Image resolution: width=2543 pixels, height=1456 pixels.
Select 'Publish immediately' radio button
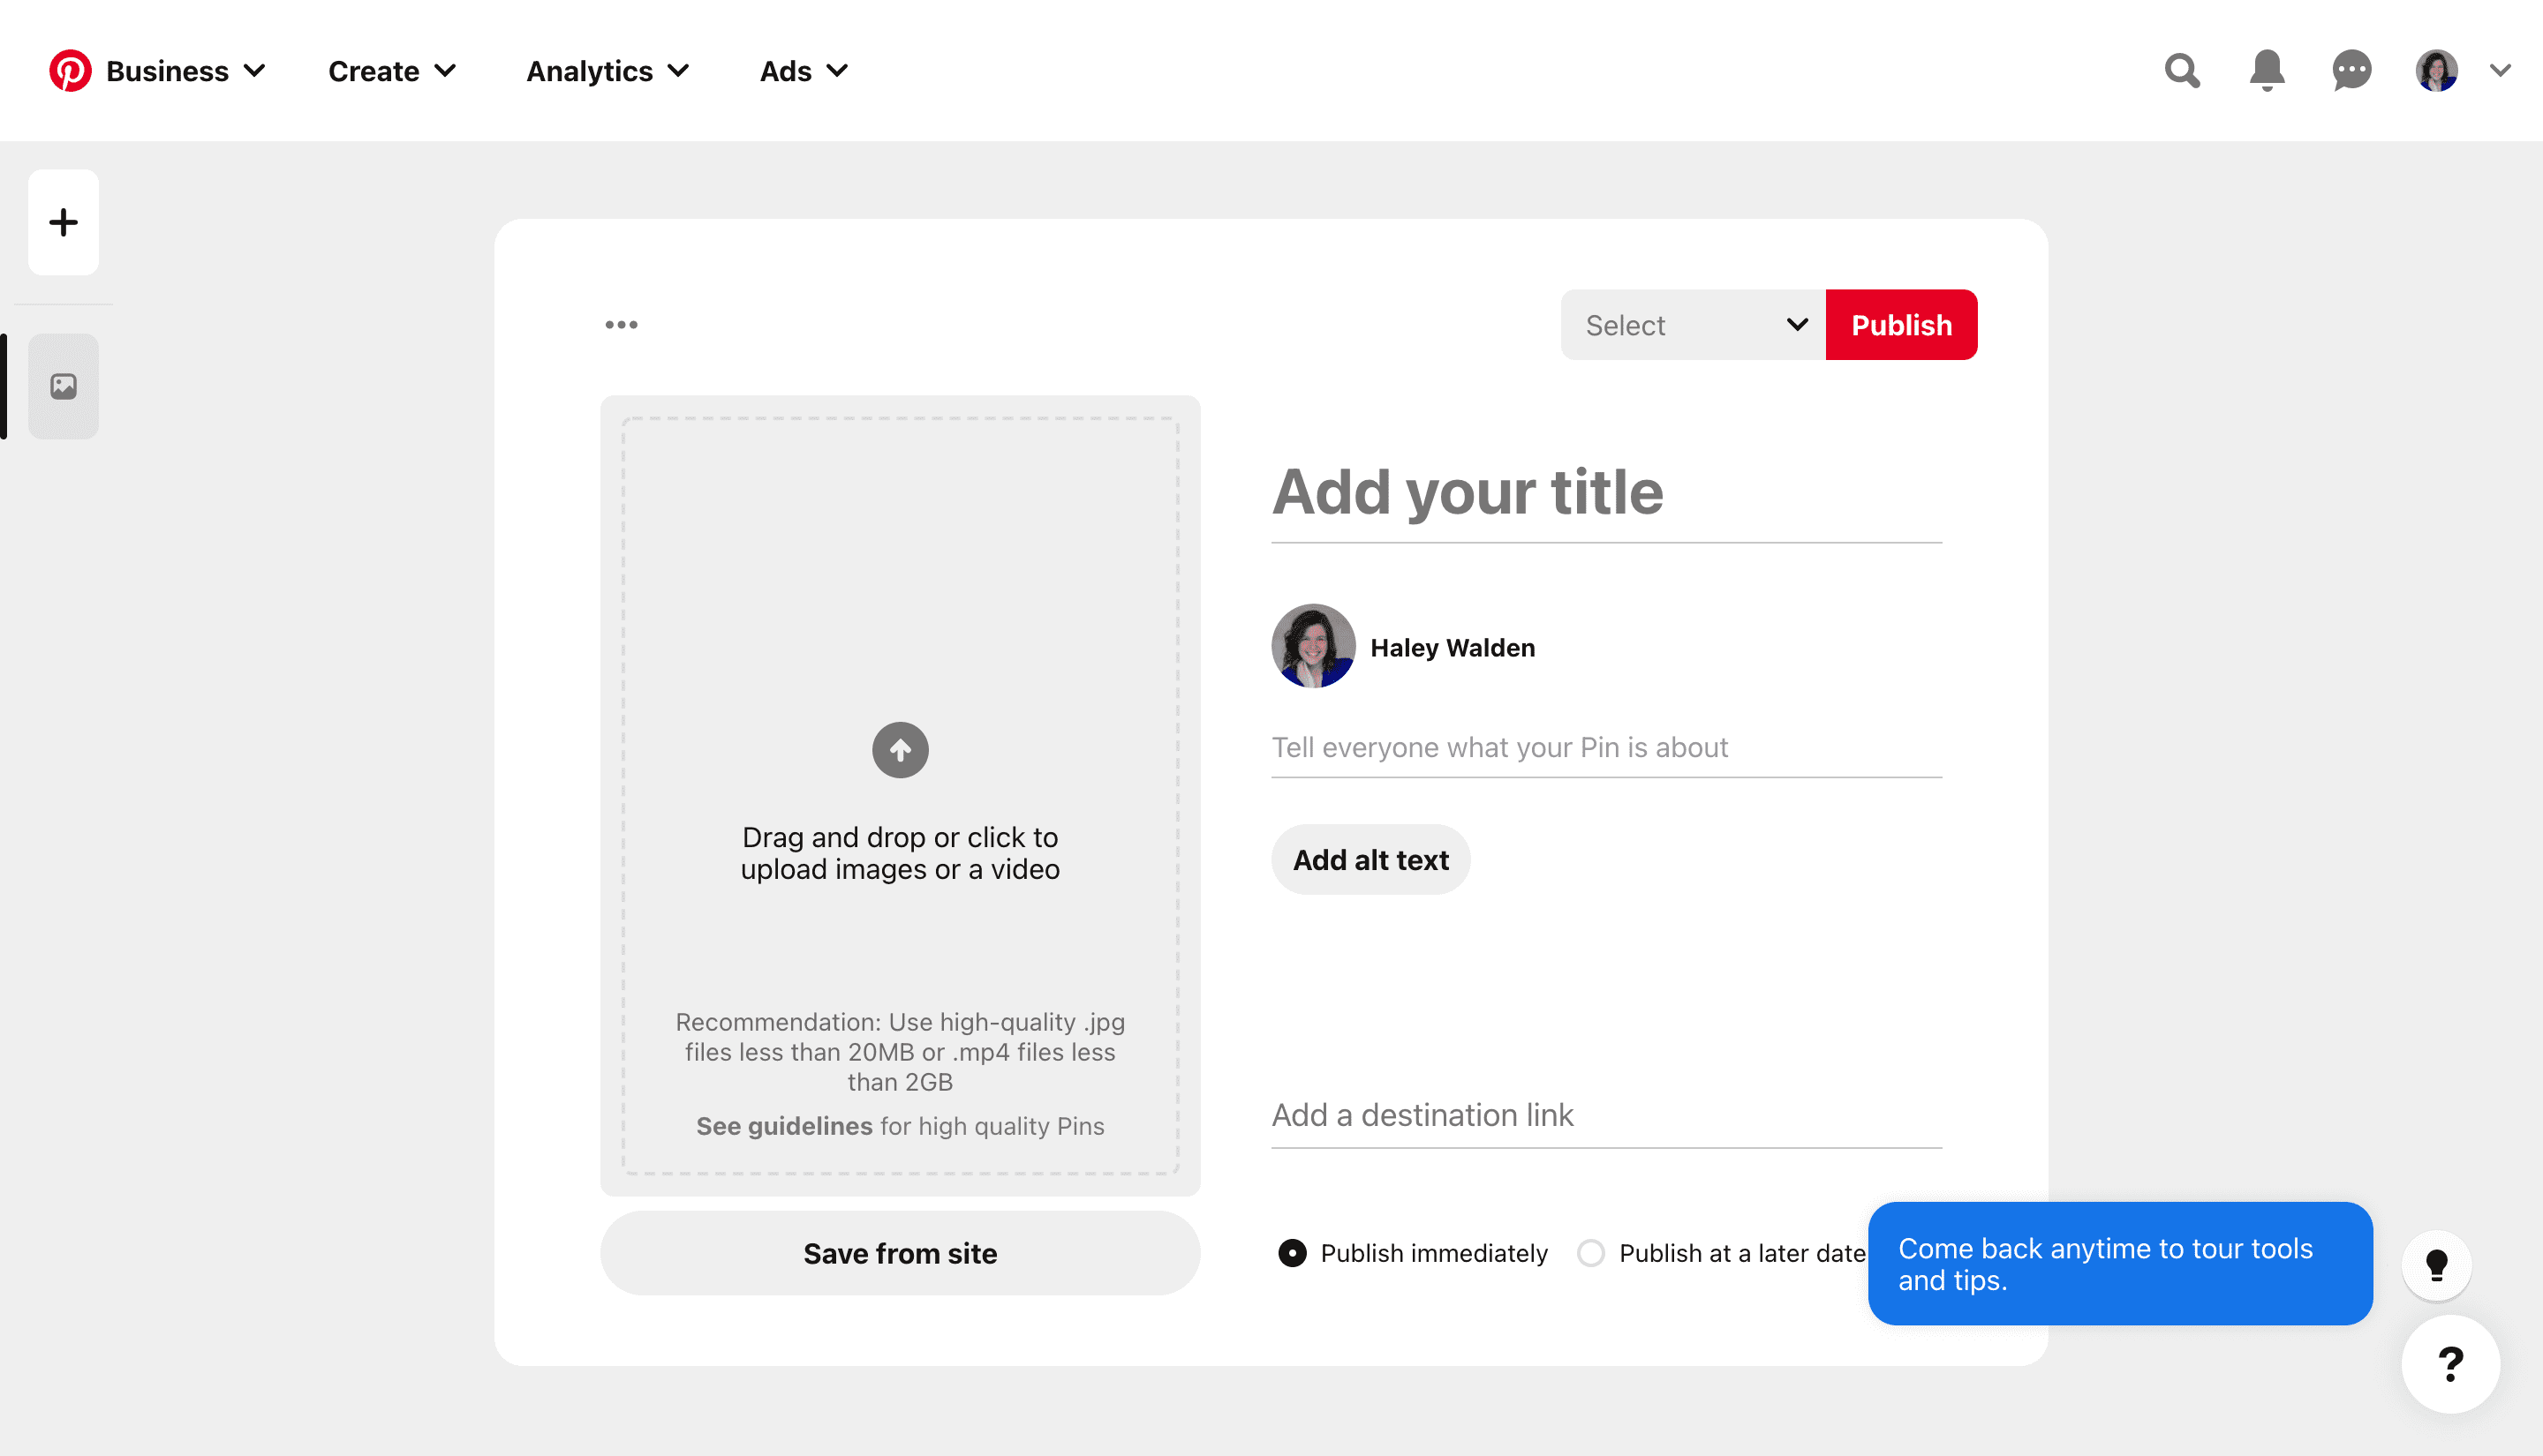[1291, 1252]
